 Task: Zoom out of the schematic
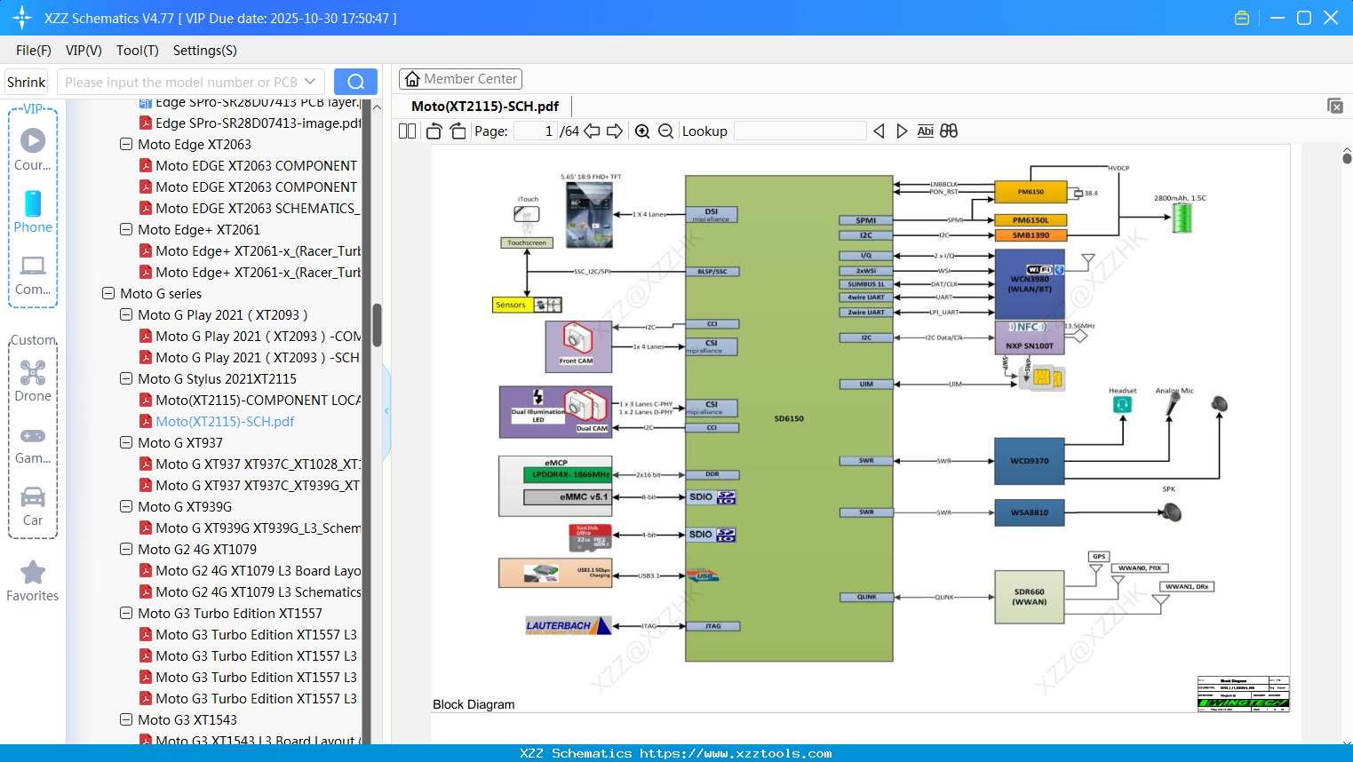point(665,131)
